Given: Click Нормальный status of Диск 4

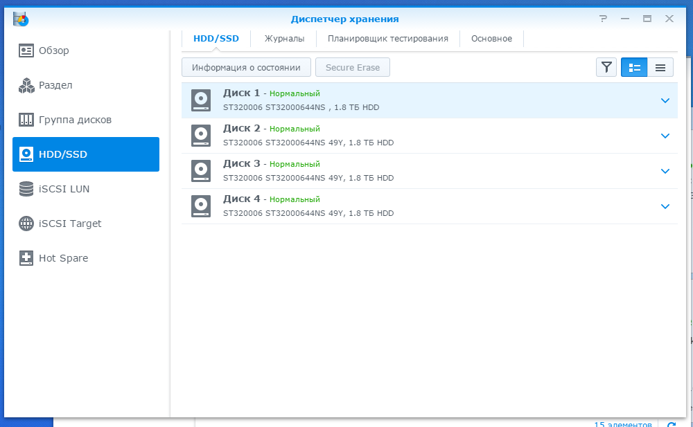Looking at the screenshot, I should pyautogui.click(x=295, y=199).
